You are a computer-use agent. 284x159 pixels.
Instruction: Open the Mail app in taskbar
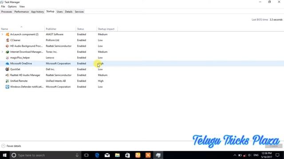107,155
